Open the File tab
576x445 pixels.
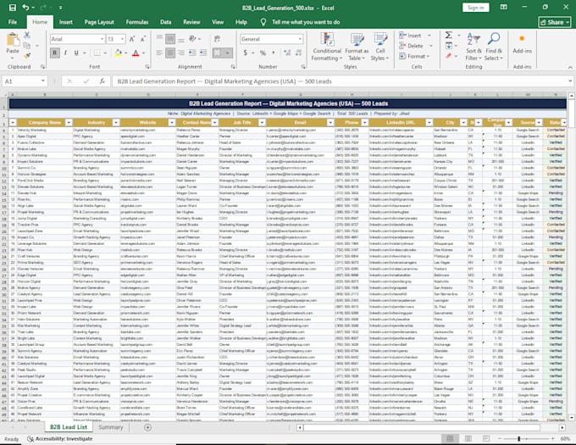pyautogui.click(x=13, y=22)
